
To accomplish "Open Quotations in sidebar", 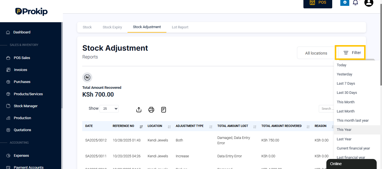I will click(x=22, y=130).
